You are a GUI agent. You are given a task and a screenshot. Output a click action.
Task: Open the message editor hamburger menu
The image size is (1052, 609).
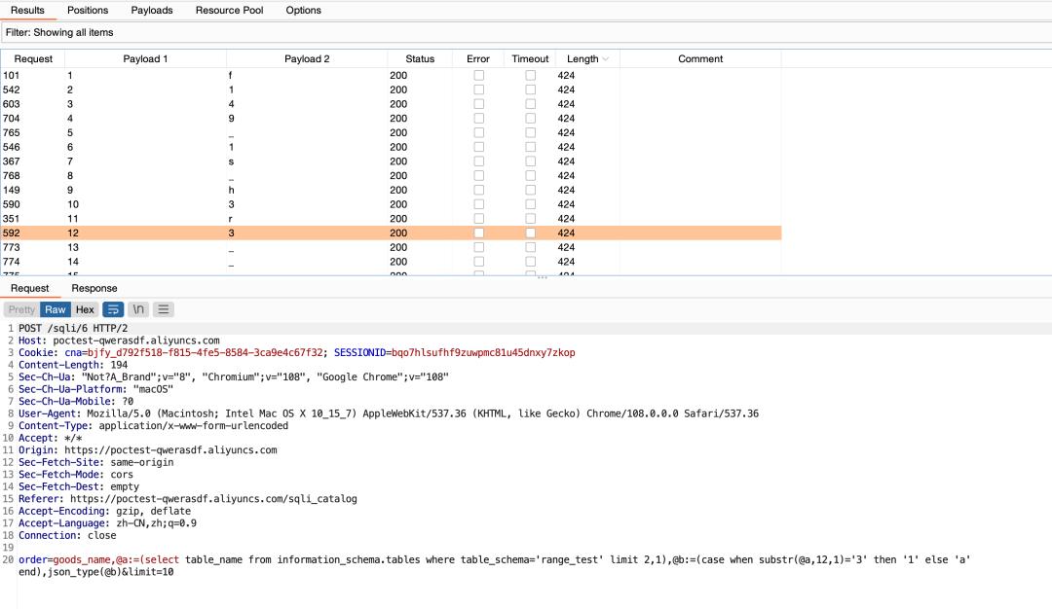(x=163, y=309)
